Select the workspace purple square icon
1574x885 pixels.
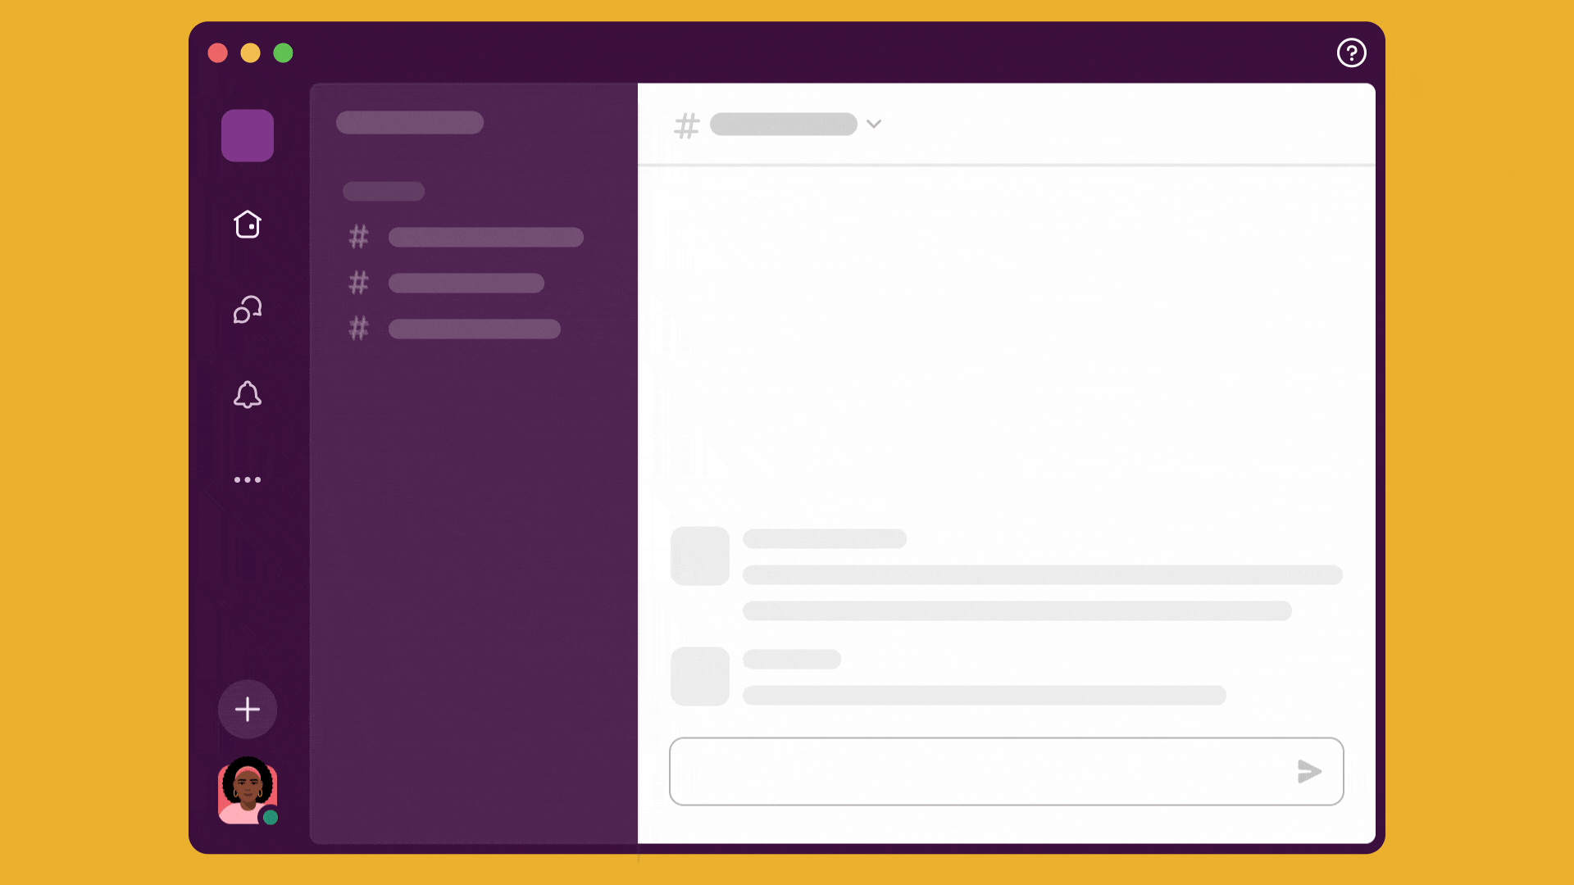248,134
